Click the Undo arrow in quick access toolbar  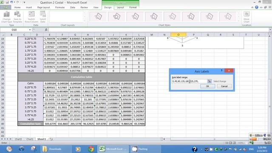click(11, 2)
